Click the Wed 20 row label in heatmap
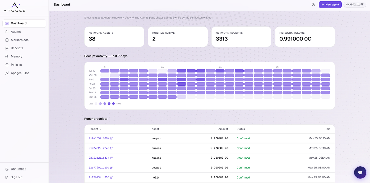 [92, 75]
